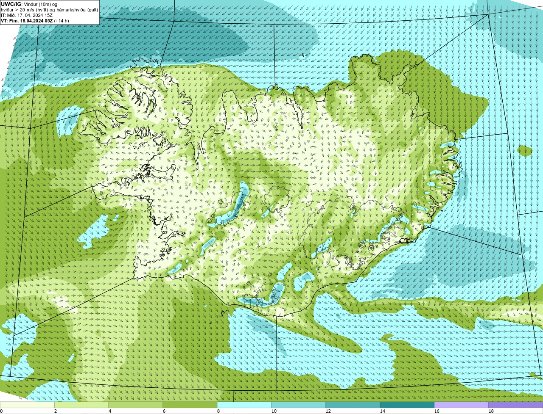Viewport: 543px width, 414px height.
Task: Click the 4–6 m/s legend swatch
Action: point(136,405)
